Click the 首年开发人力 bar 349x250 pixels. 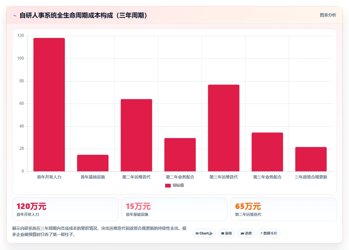(49, 104)
